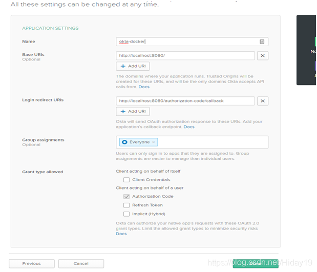This screenshot has height=272, width=317.
Task: Enable the Refresh Token checkbox
Action: [126, 205]
